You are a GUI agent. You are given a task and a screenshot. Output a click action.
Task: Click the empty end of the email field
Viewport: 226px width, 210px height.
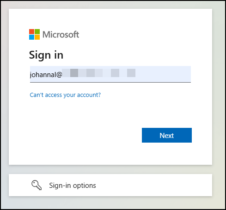click(x=163, y=74)
